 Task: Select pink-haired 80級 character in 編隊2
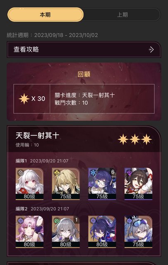point(29,232)
